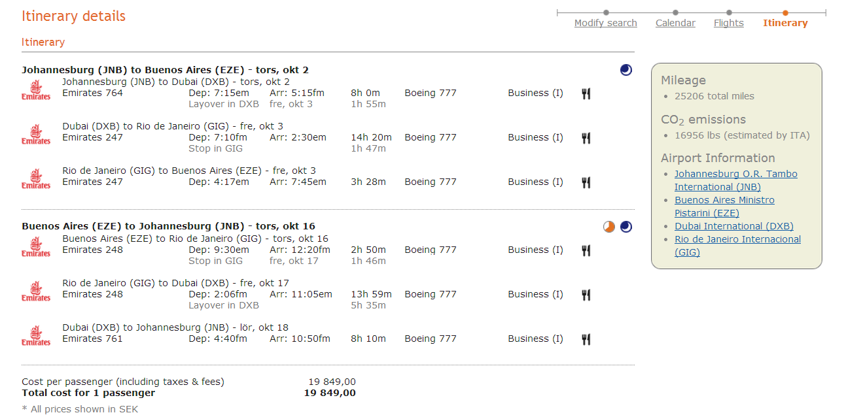Click meal icon for Emirates 764 flight

[586, 93]
